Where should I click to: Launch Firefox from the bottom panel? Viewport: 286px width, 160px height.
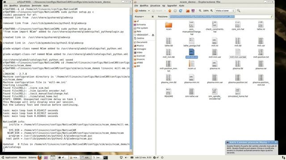point(40,157)
